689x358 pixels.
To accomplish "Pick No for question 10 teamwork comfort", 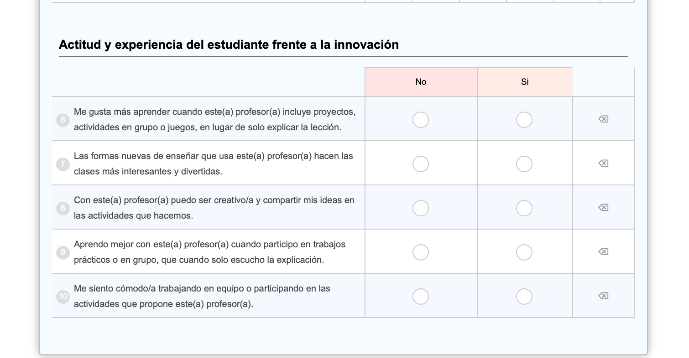I will 421,297.
